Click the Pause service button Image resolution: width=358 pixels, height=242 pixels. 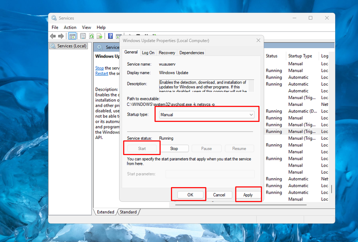[206, 149]
